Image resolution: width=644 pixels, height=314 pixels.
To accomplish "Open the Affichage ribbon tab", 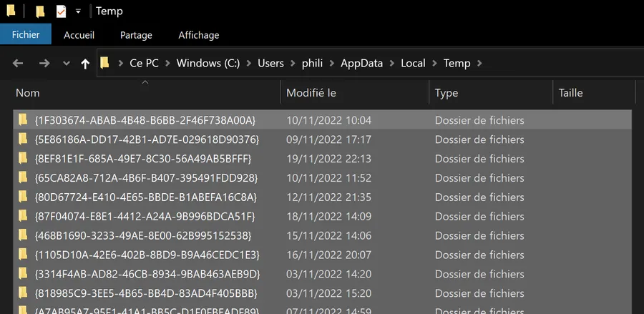I will pos(198,35).
